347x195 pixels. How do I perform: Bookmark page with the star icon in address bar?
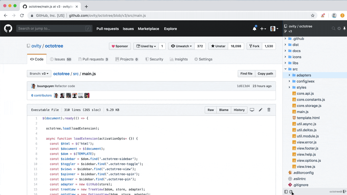[x=313, y=15]
